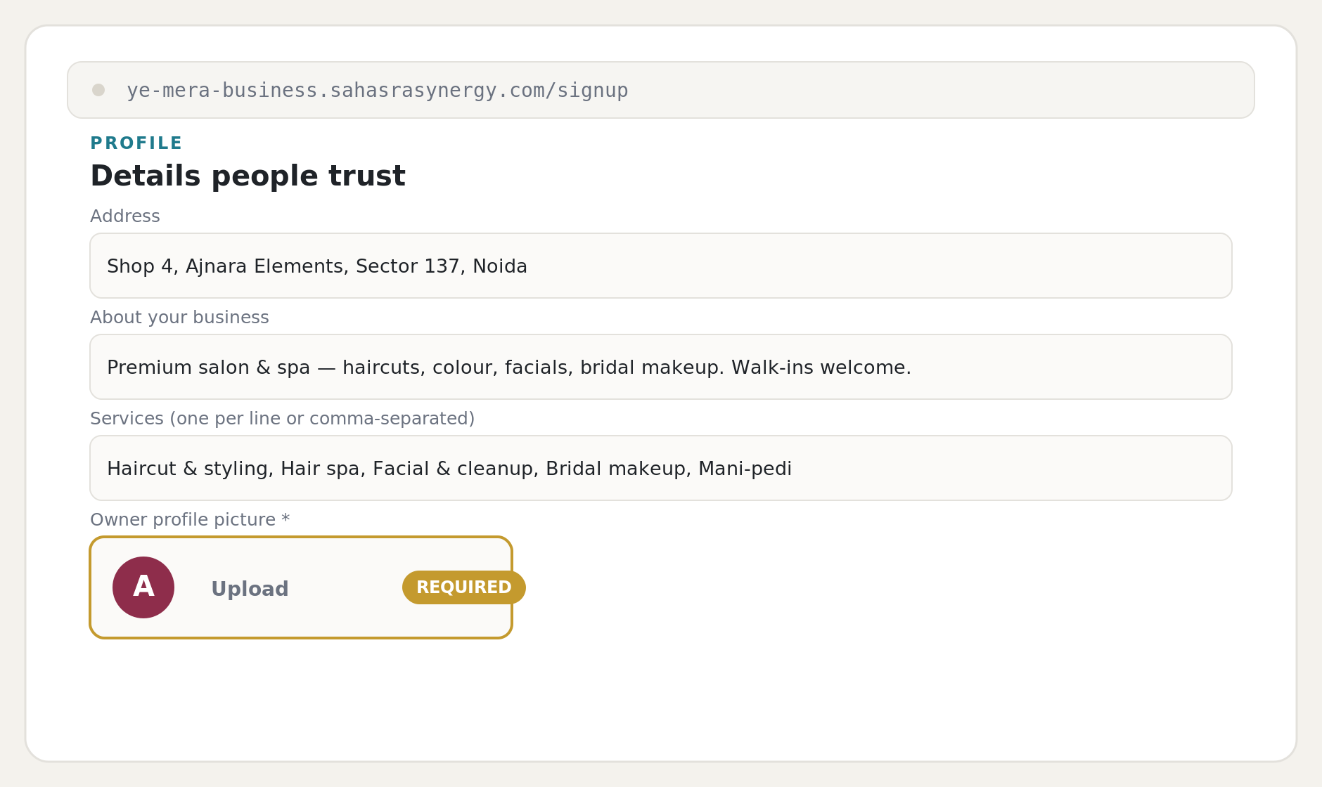Click the grey dot icon in URL bar
This screenshot has height=787, width=1322.
98,90
